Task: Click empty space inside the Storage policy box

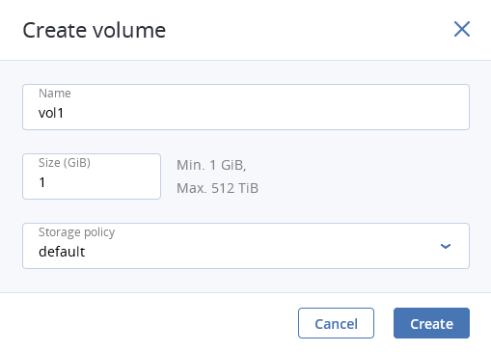Action: [x=258, y=252]
